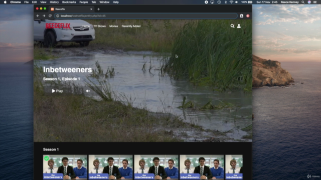321x180 pixels.
Task: Open the Edit menu
Action: [x=34, y=2]
